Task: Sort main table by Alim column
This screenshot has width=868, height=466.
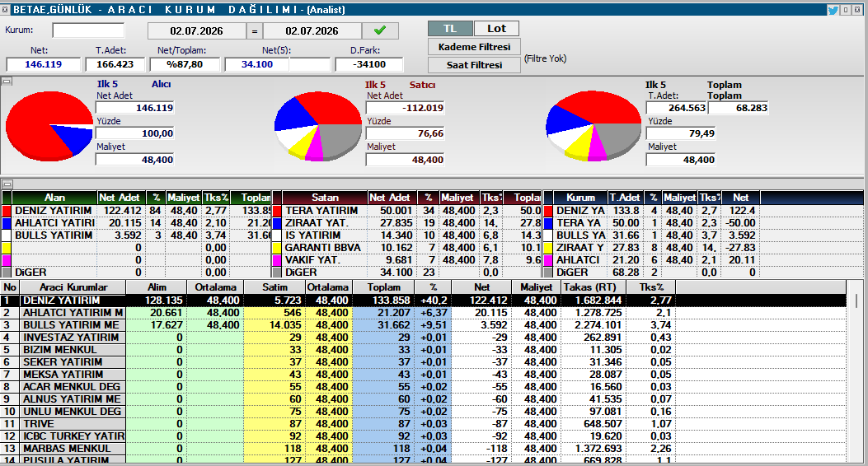Action: click(x=157, y=287)
